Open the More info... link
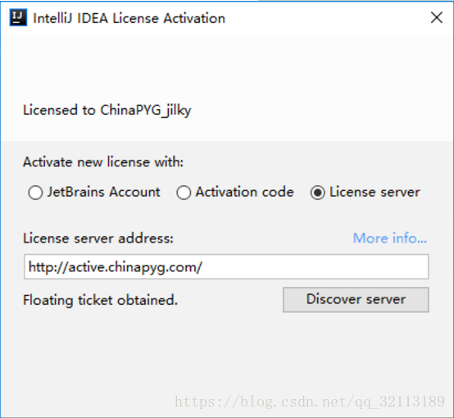 pyautogui.click(x=390, y=239)
